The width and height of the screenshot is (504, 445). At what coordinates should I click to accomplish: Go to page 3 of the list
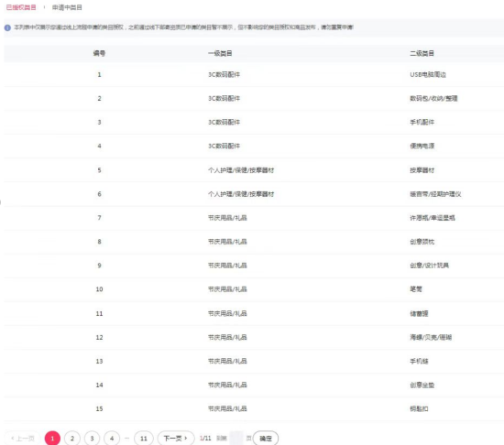pyautogui.click(x=92, y=439)
